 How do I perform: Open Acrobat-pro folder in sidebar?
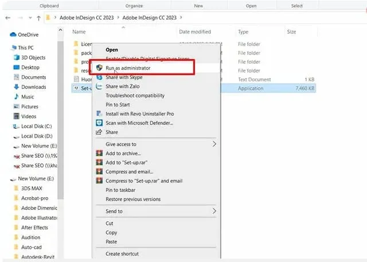(x=34, y=198)
